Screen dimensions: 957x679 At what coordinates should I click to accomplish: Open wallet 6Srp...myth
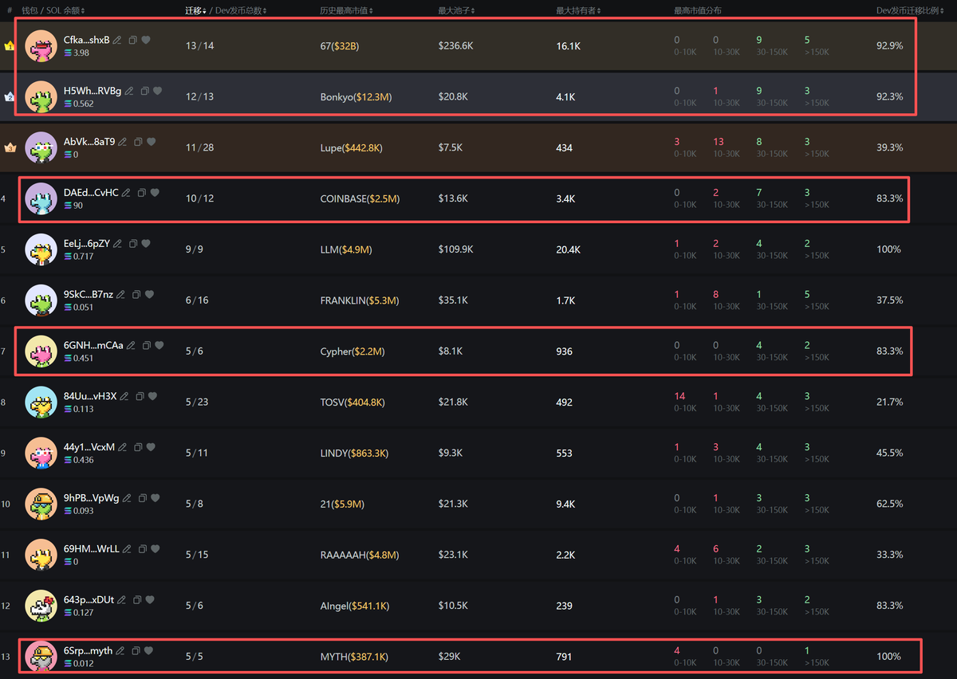88,651
